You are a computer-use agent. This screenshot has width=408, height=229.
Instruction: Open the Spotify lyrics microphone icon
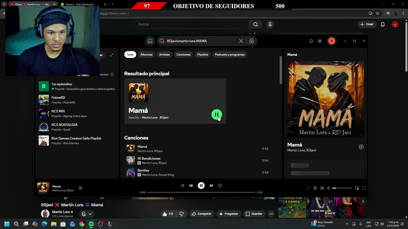click(308, 188)
